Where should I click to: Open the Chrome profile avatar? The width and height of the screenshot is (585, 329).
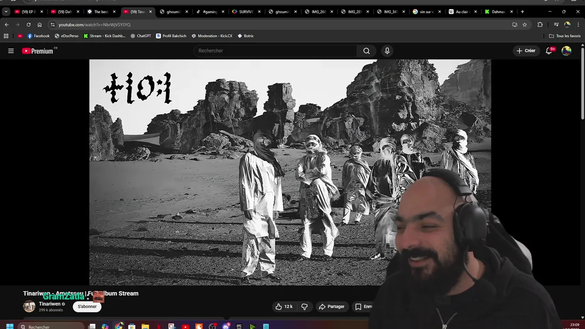click(x=567, y=25)
